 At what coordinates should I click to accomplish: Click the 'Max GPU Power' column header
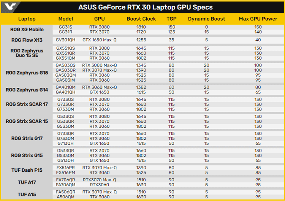(258, 19)
